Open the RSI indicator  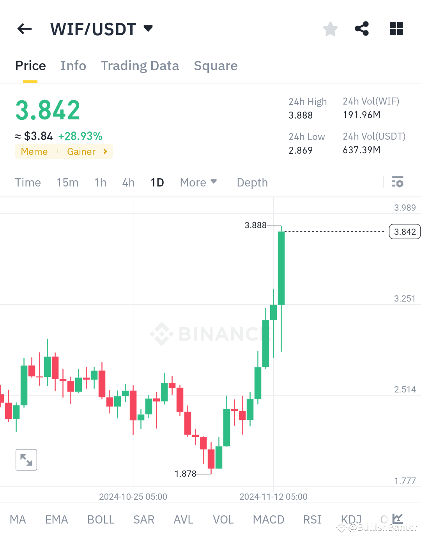click(312, 519)
